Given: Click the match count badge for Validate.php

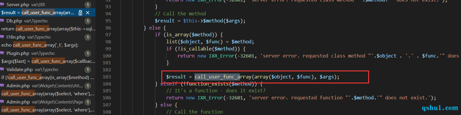Looking at the screenshot, I should pyautogui.click(x=87, y=70).
